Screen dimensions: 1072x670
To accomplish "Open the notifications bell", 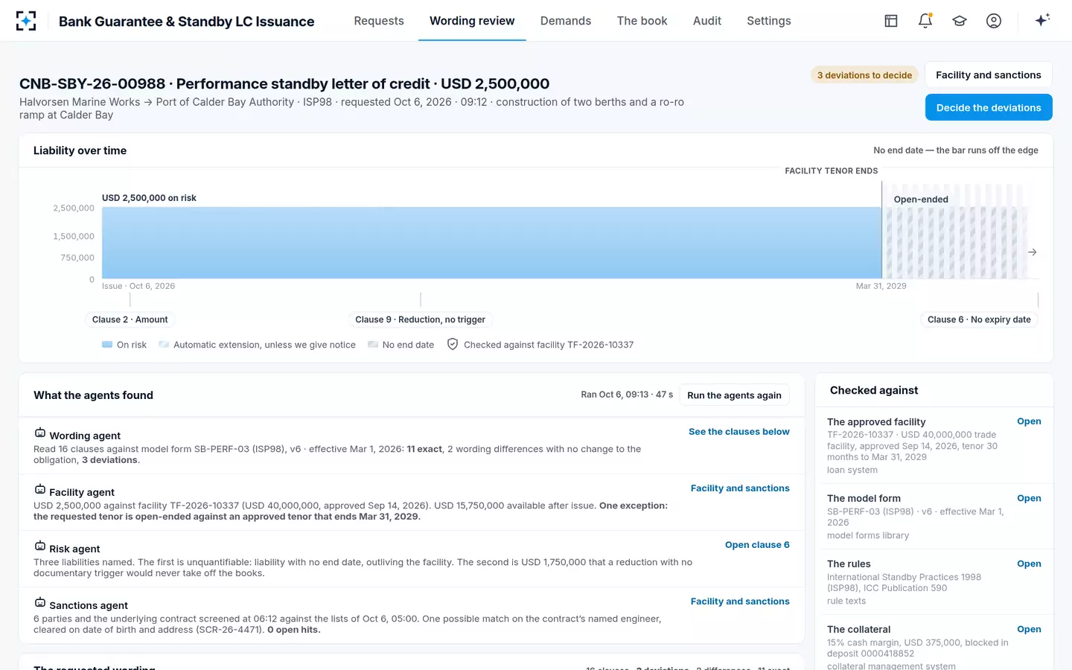I will click(925, 21).
